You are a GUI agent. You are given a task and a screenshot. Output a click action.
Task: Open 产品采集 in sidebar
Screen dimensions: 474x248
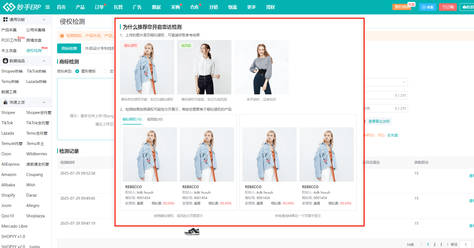[9, 30]
